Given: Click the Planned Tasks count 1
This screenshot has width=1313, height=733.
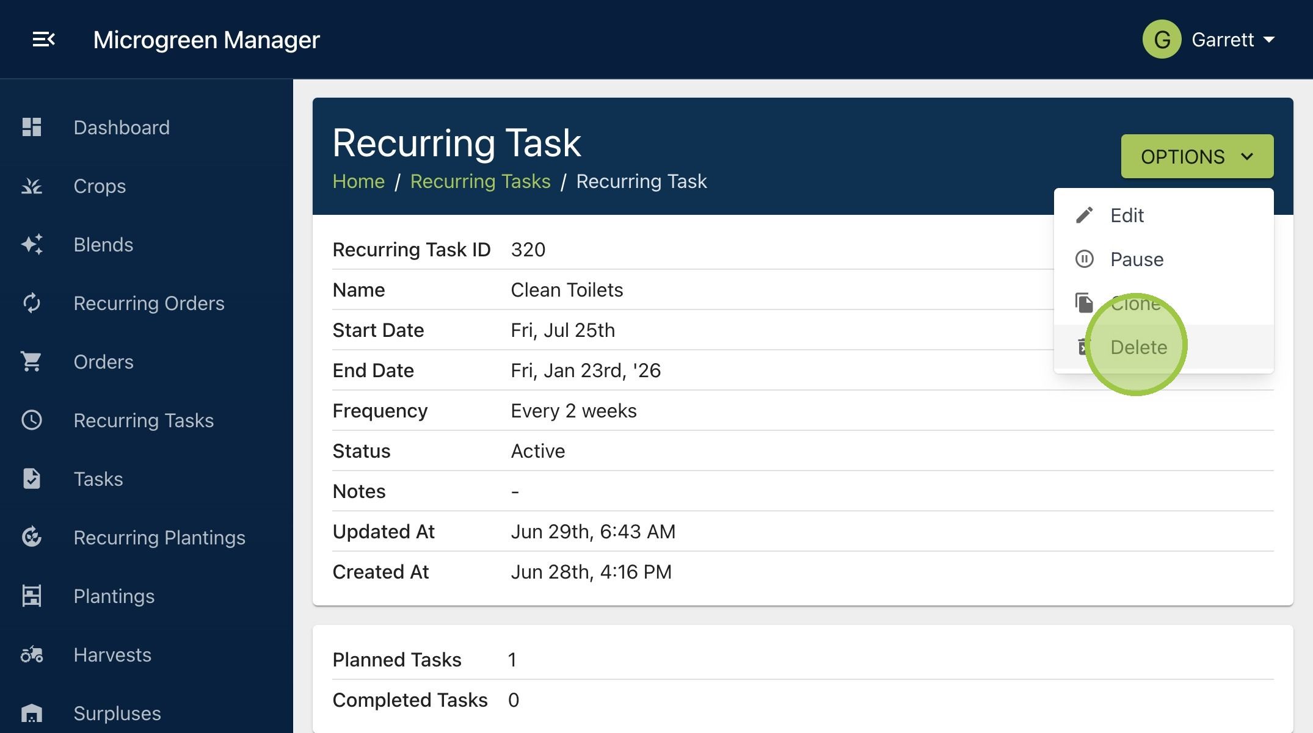Looking at the screenshot, I should click(x=512, y=660).
